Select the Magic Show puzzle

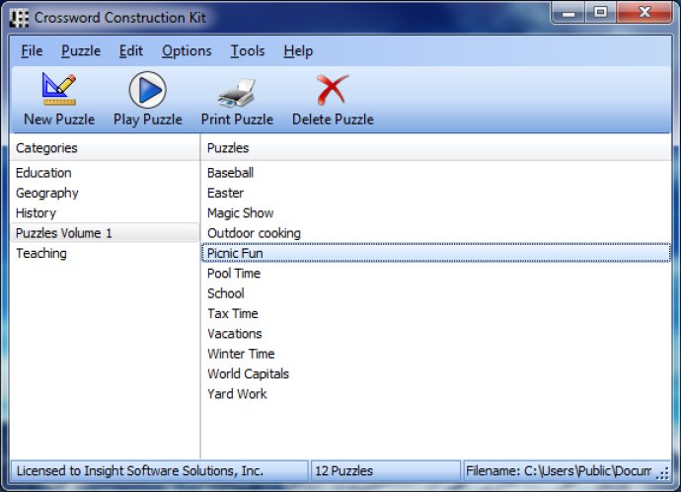[x=436, y=213]
